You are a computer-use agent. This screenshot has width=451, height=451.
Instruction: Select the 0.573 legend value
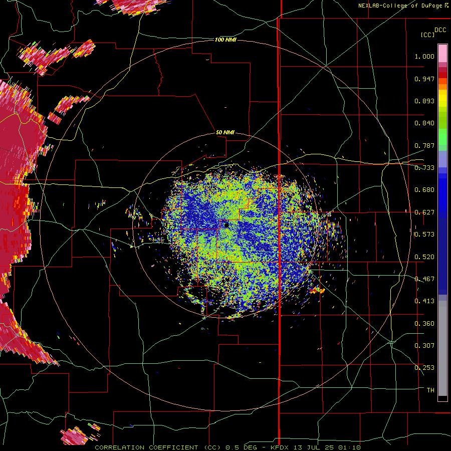(424, 235)
